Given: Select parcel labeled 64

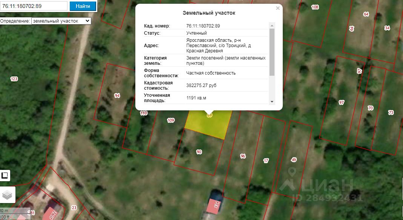Looking at the screenshot, I should click(366, 14).
